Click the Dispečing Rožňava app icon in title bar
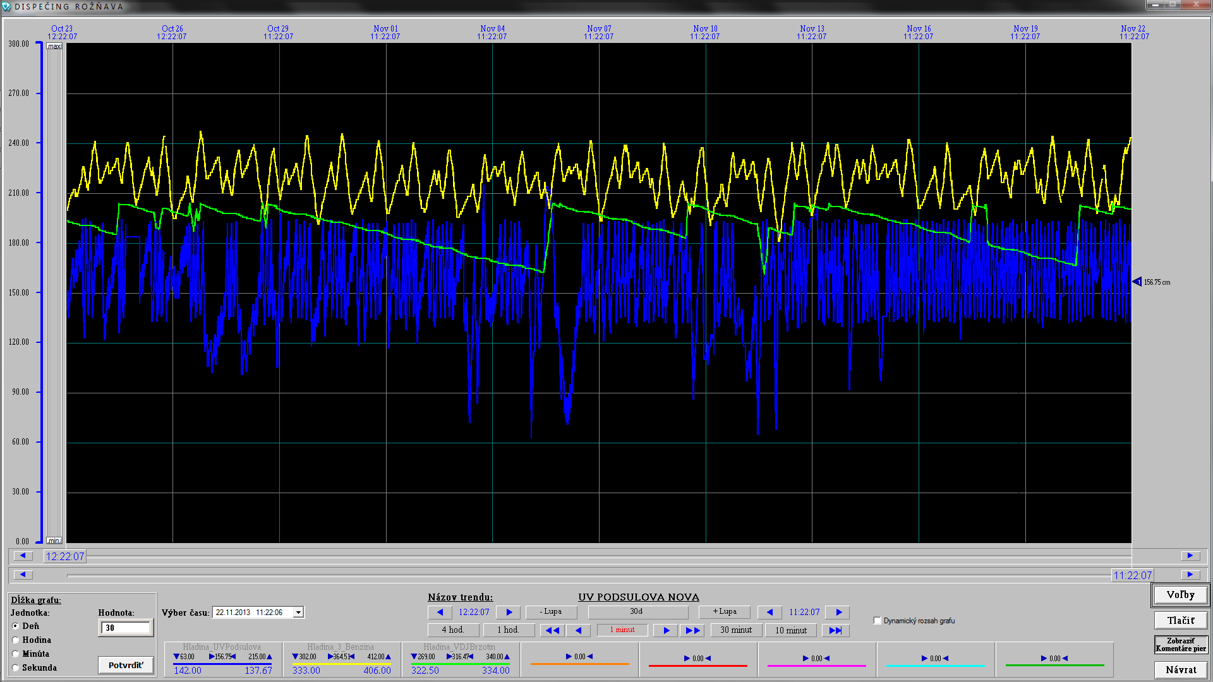 (x=7, y=6)
